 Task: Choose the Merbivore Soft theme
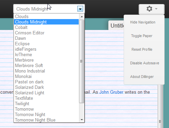(46, 65)
